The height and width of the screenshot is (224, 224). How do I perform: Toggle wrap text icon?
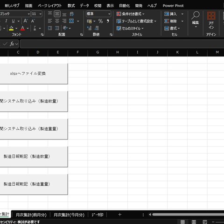pos(72,14)
